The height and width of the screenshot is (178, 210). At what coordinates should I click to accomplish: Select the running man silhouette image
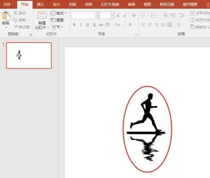point(146,127)
